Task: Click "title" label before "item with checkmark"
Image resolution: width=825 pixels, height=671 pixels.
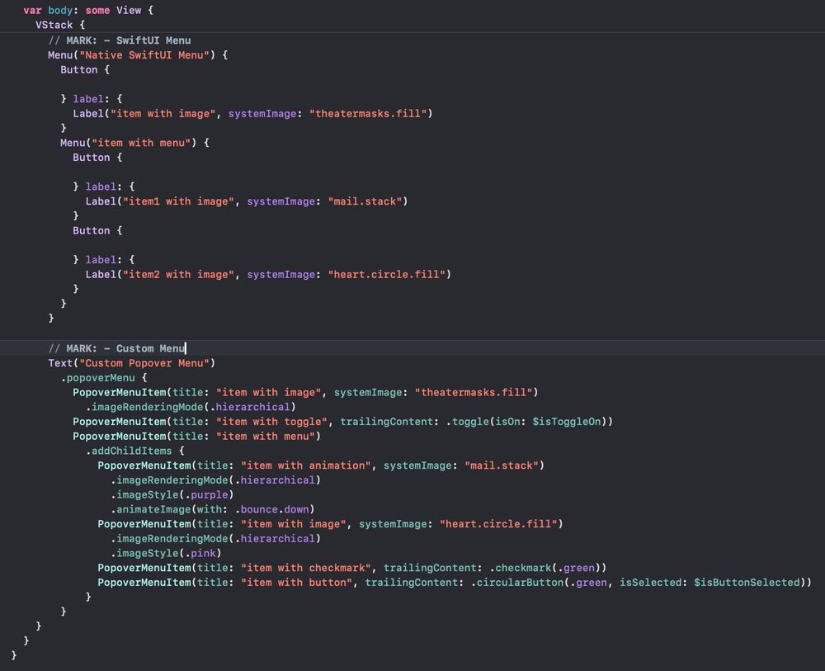Action: (213, 569)
